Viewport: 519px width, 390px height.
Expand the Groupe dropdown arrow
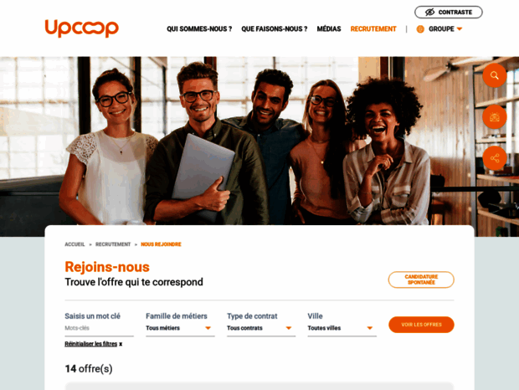pos(460,29)
